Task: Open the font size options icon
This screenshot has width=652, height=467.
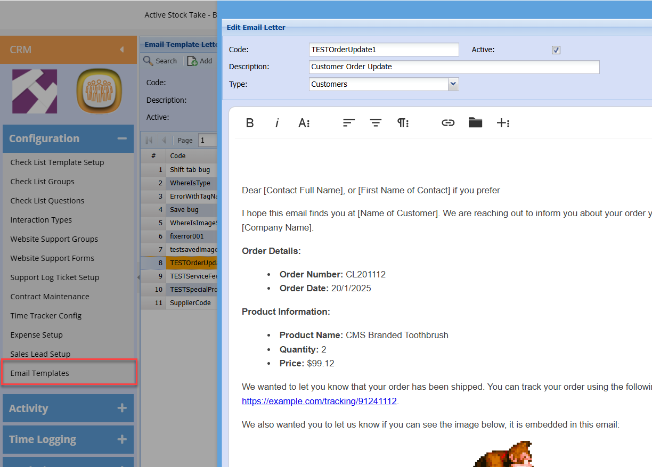Action: [304, 123]
